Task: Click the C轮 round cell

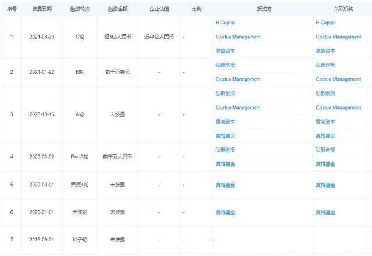Action: [80, 37]
